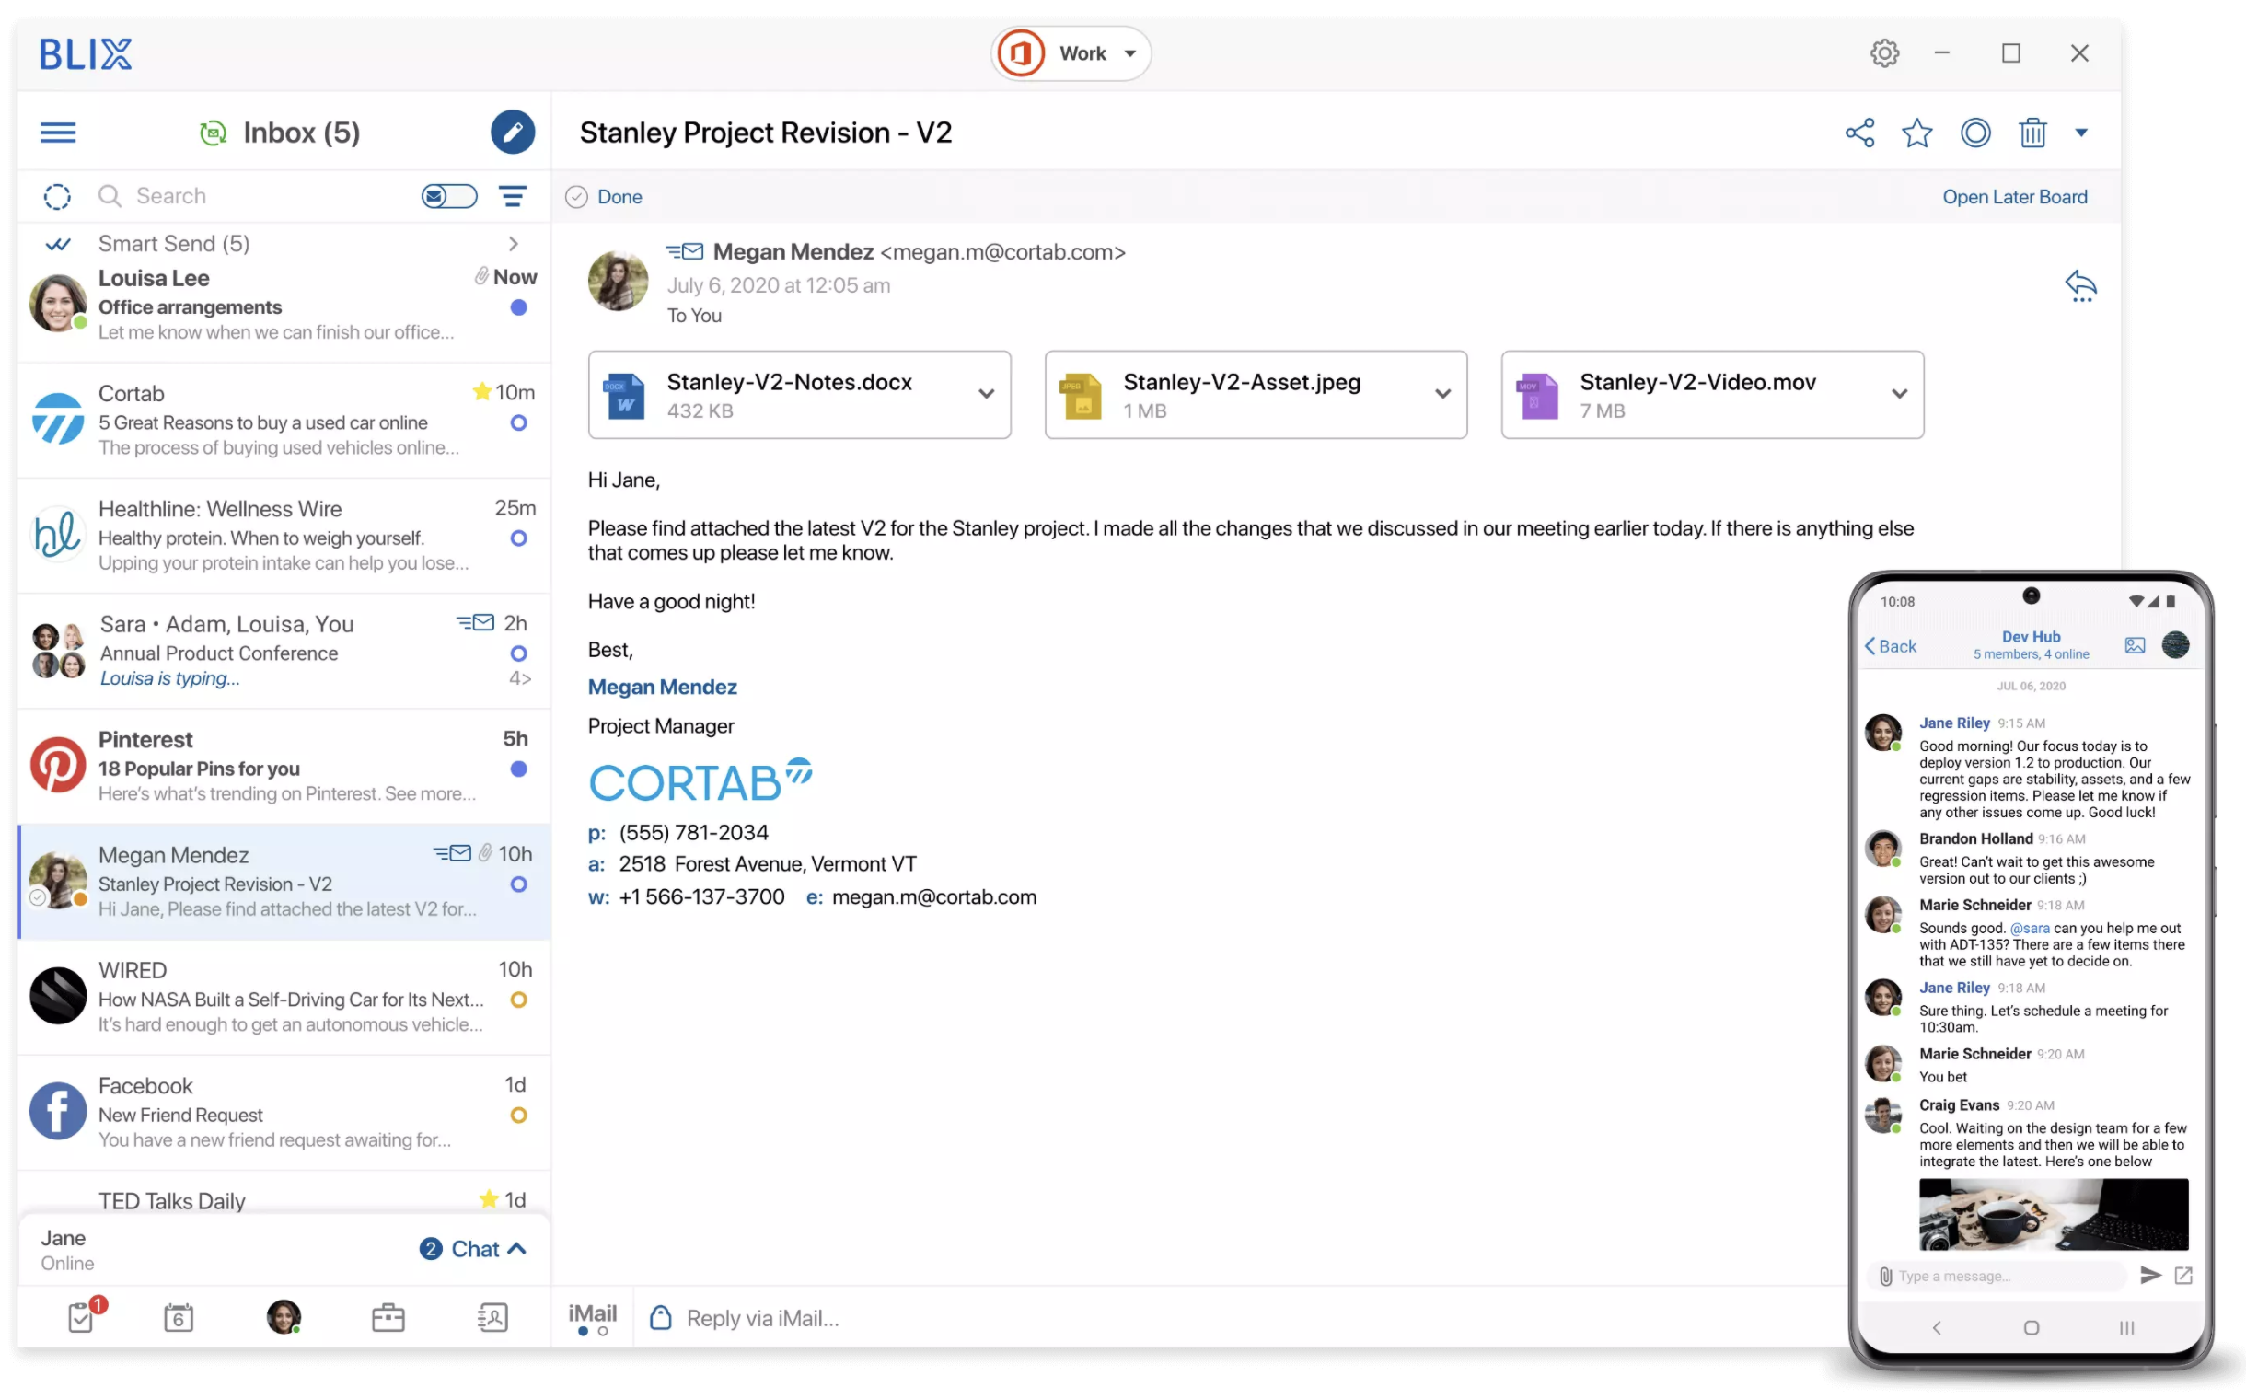Open Contacts from the bottom bar
2246x1399 pixels.
coord(492,1317)
